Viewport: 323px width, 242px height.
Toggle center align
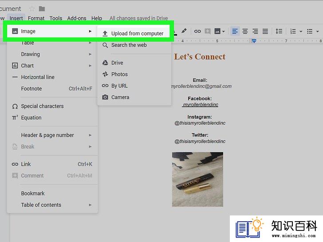pyautogui.click(x=245, y=31)
